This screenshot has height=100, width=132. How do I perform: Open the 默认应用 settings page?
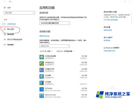click(x=11, y=29)
